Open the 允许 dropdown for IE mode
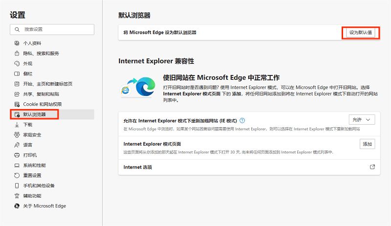The width and height of the screenshot is (391, 226). 362,120
